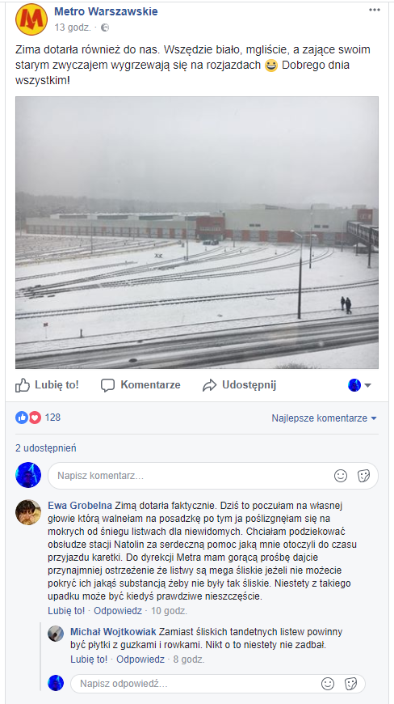Click the Napisz komentarz input field
The width and height of the screenshot is (394, 704).
213,476
